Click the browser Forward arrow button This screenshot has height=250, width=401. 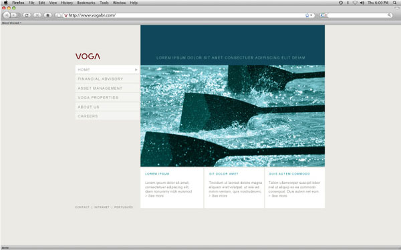click(x=14, y=15)
